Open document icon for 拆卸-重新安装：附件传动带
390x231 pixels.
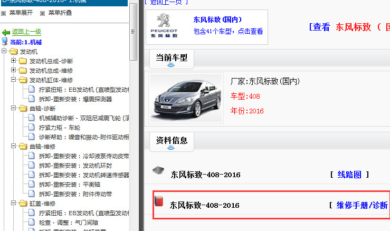[32, 194]
